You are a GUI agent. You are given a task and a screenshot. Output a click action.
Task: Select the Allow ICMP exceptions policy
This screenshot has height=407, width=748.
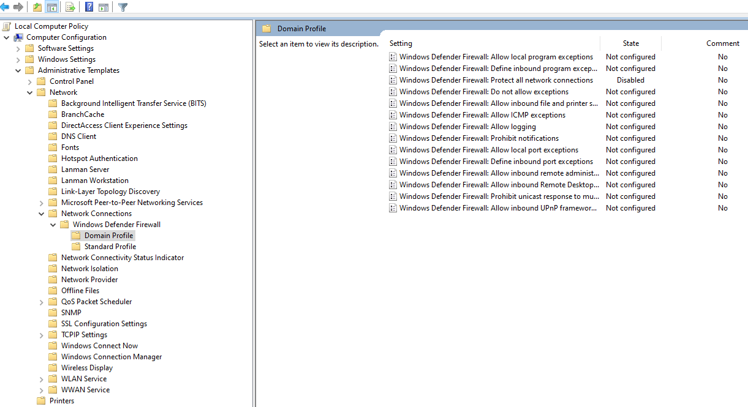click(x=482, y=115)
